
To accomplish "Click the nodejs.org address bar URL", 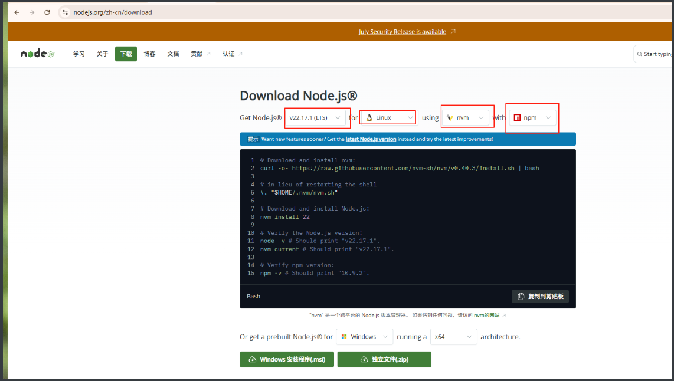I will [x=113, y=12].
